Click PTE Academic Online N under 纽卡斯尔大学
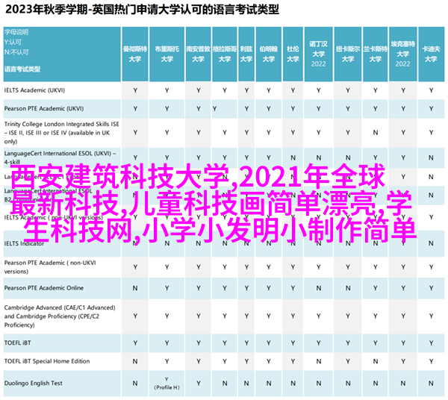The image size is (448, 400). coord(348,288)
